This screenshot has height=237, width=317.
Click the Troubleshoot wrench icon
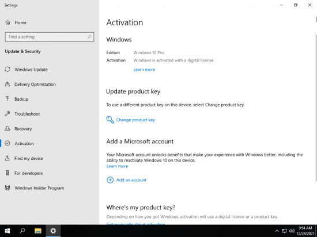click(x=7, y=114)
